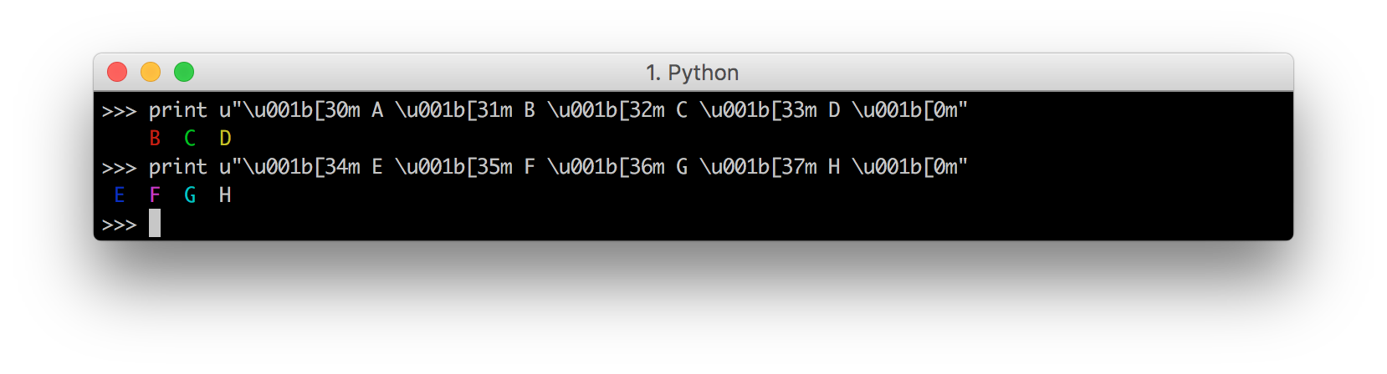
Task: Click the \u001b[37m escape code text
Action: pos(758,167)
